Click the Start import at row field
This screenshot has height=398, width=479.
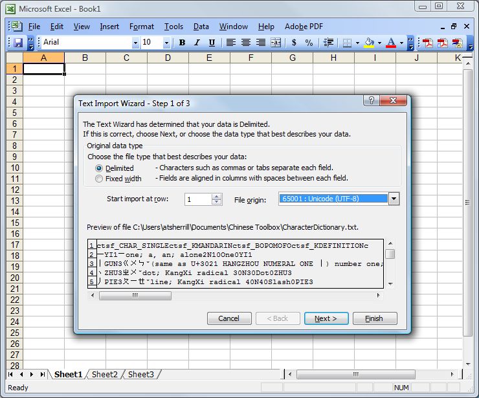click(x=198, y=199)
